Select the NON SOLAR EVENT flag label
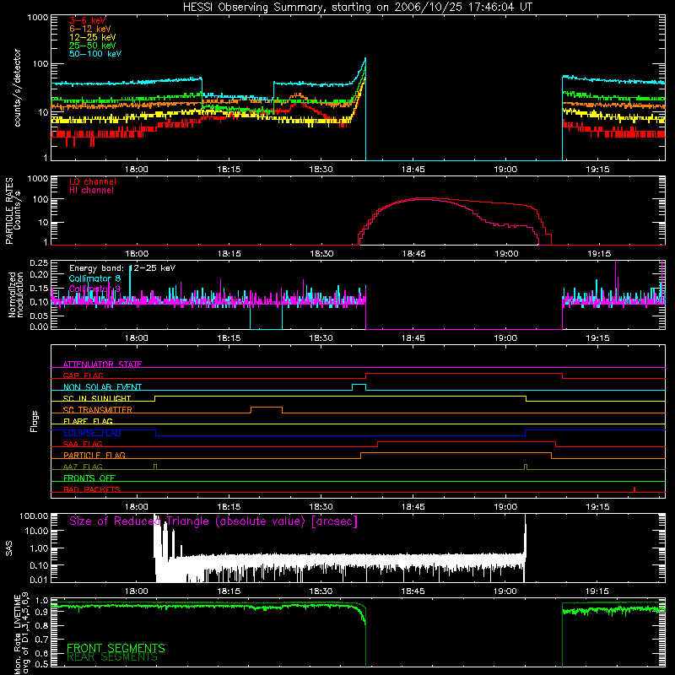675x675 pixels. click(102, 387)
